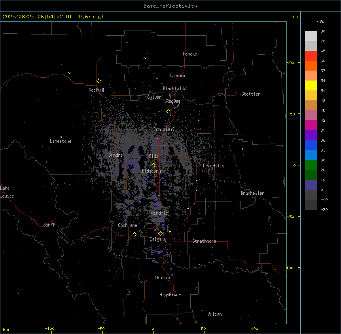Screen dimensions: 341x334
Task: Pick the bright yellow 51-54 dBZ legend color
Action: [311, 85]
